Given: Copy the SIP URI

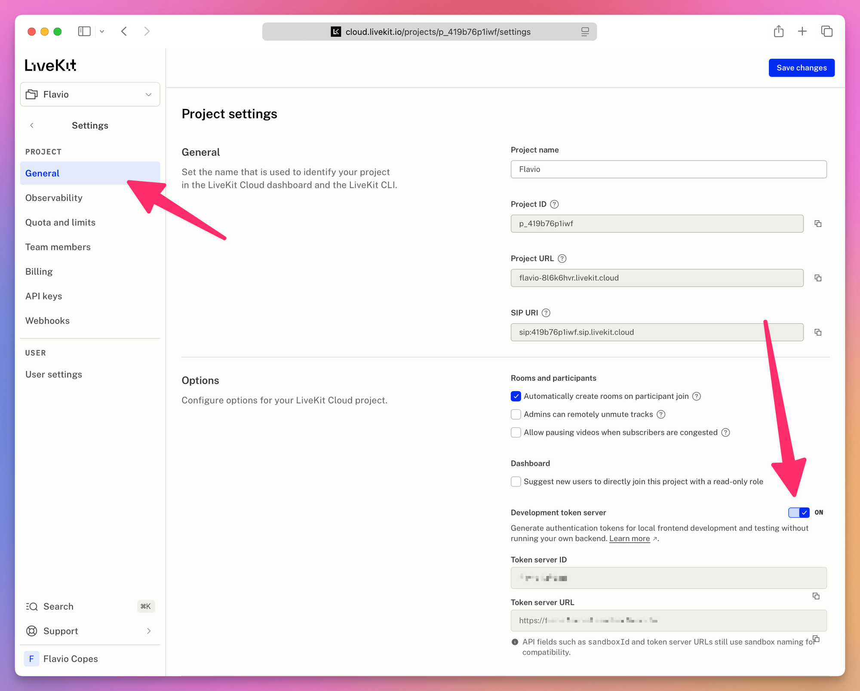Looking at the screenshot, I should (818, 332).
